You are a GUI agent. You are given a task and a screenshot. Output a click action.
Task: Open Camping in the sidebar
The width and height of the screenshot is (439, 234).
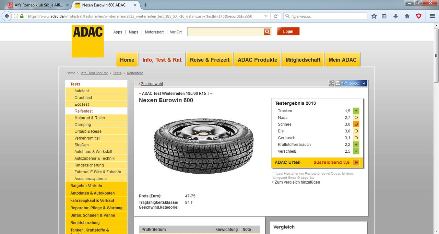96,125
